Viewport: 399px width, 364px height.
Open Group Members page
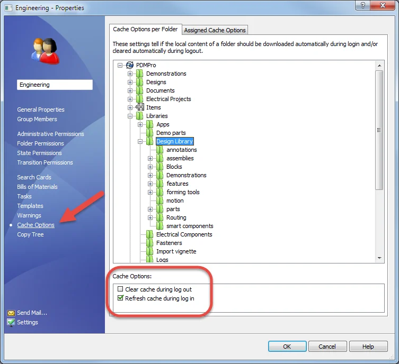[x=37, y=119]
